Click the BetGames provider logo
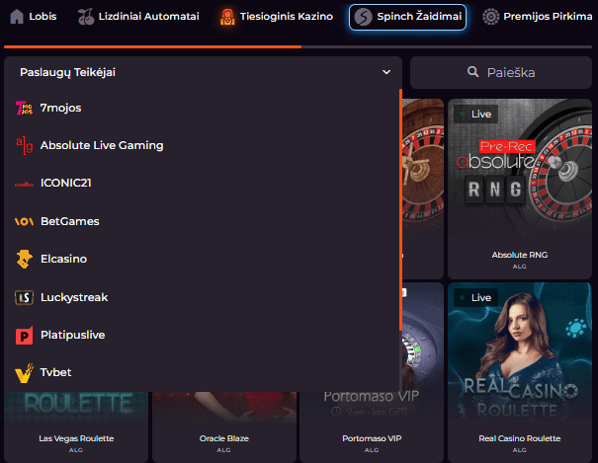598x463 pixels. 24,221
